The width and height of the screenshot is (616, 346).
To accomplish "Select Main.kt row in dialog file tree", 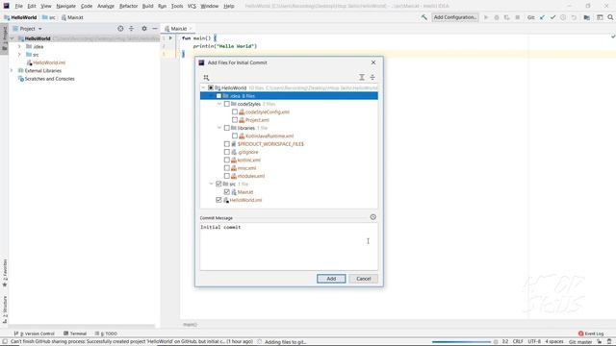I will [x=289, y=192].
